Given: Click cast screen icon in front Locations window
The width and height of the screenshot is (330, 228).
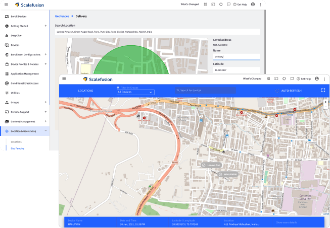Looking at the screenshot, I should 276,79.
